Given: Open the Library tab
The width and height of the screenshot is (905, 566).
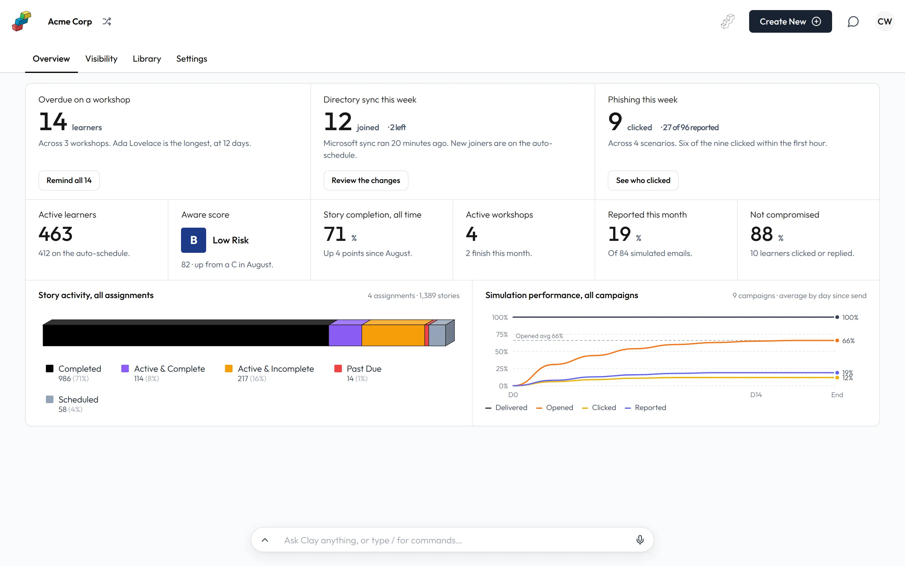Looking at the screenshot, I should click(147, 59).
